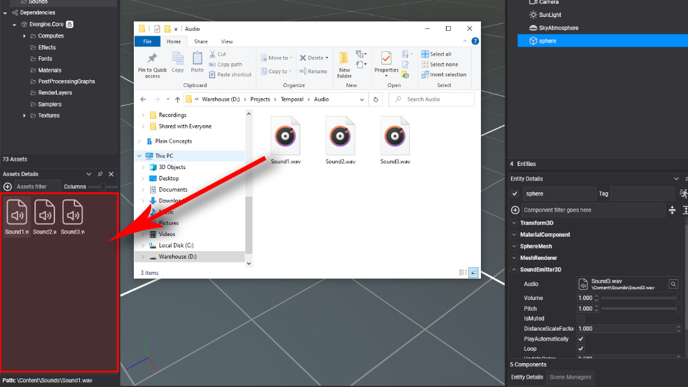Click the Sound2.wav asset in Assets Details

click(x=45, y=216)
